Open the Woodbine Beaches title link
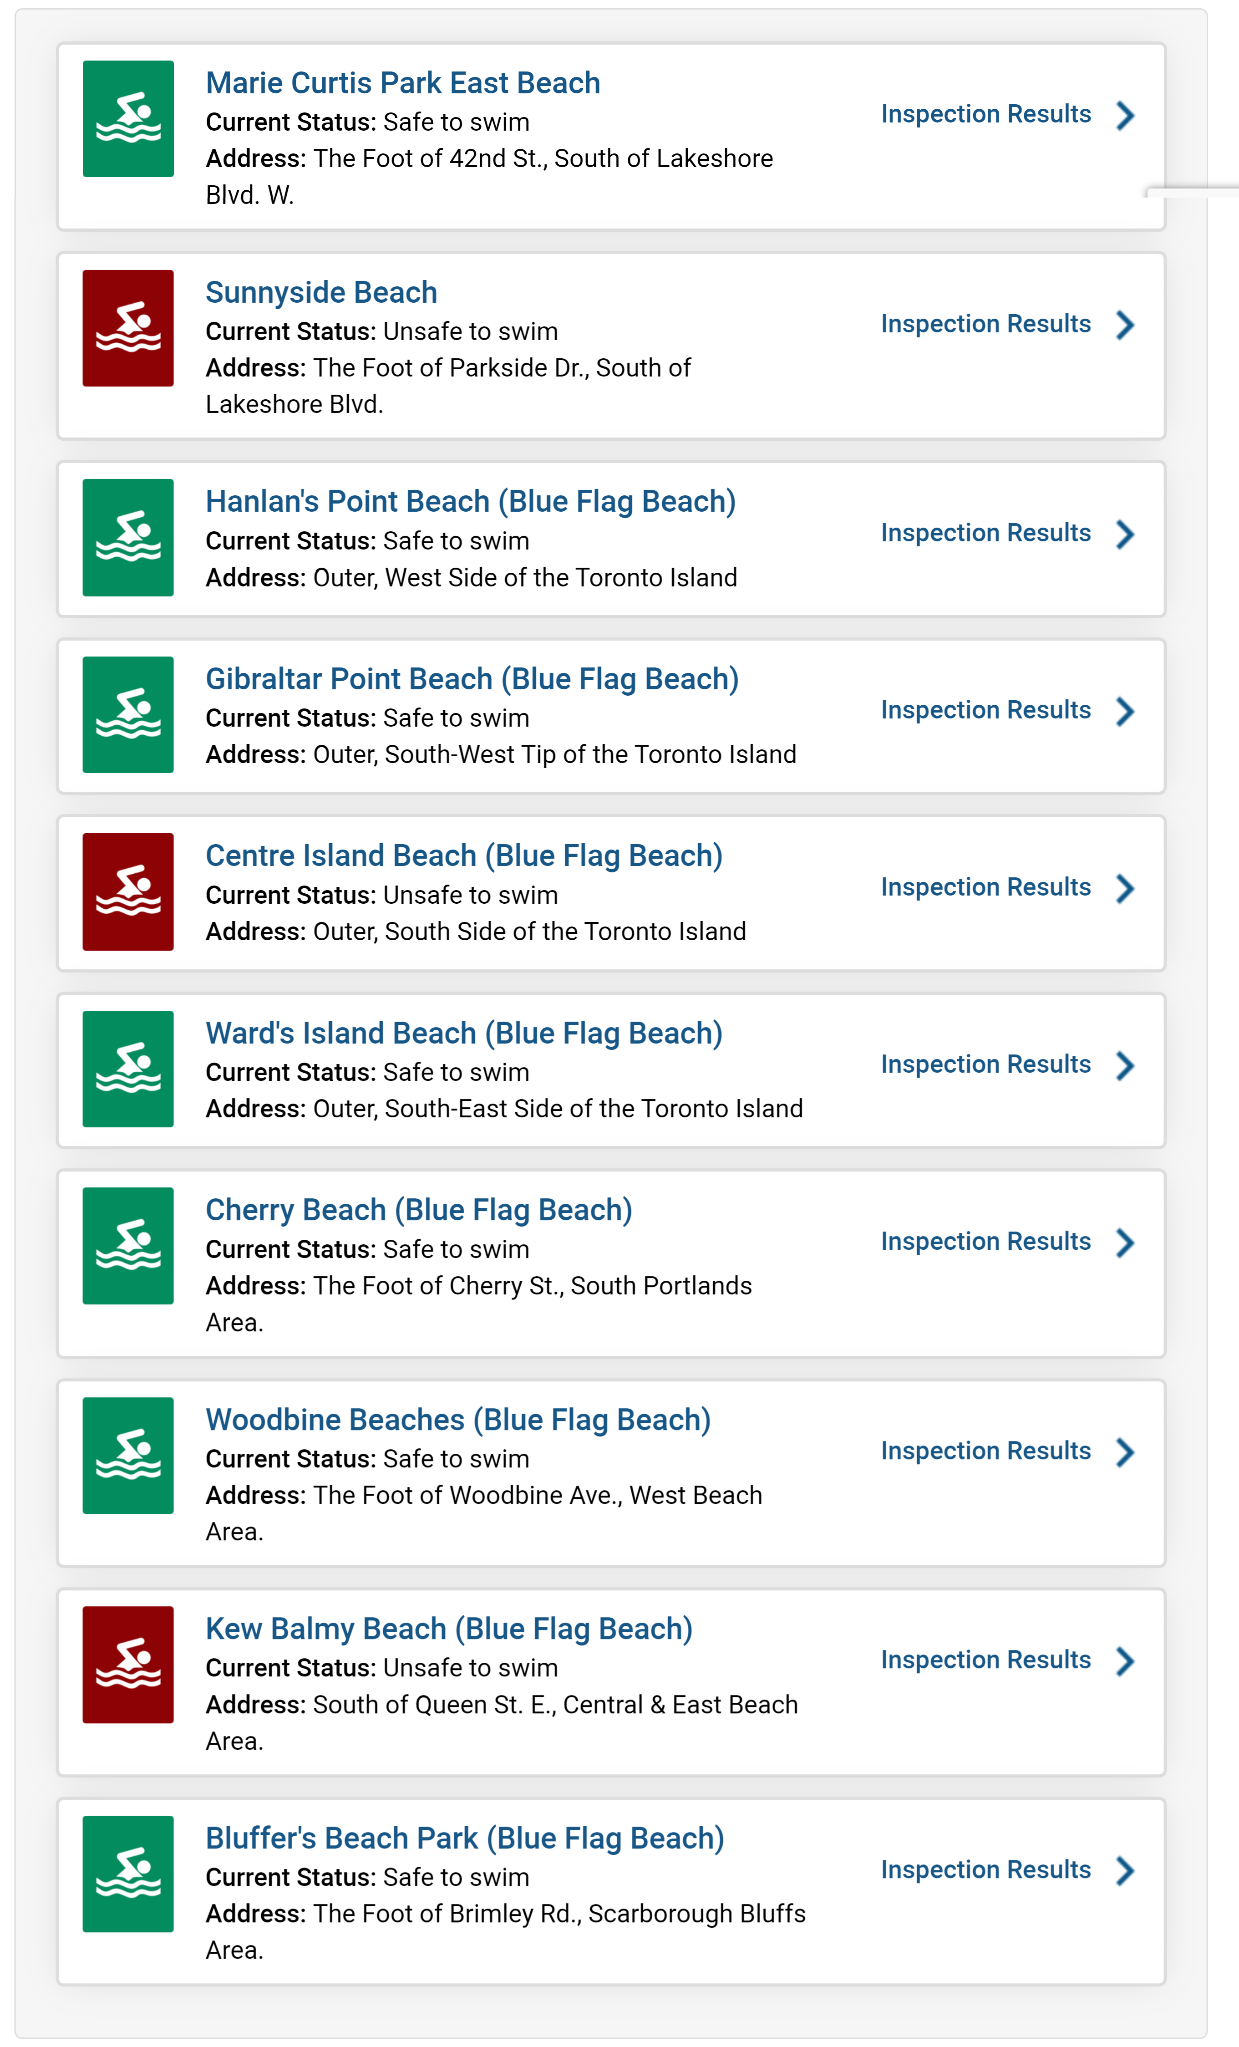Viewport: 1239px width, 2047px height. tap(457, 1420)
